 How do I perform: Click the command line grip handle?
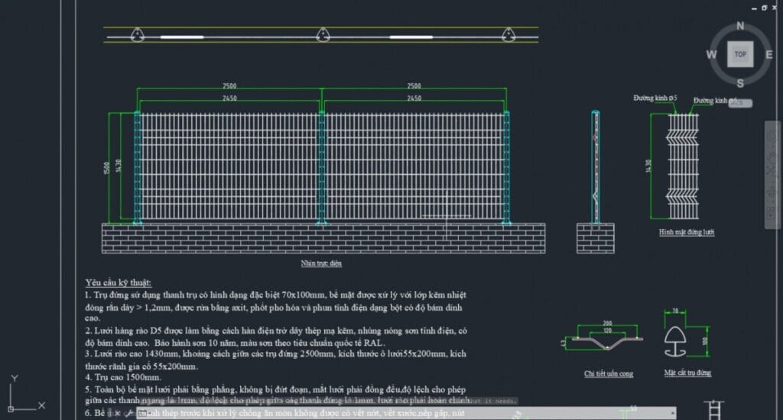110,413
